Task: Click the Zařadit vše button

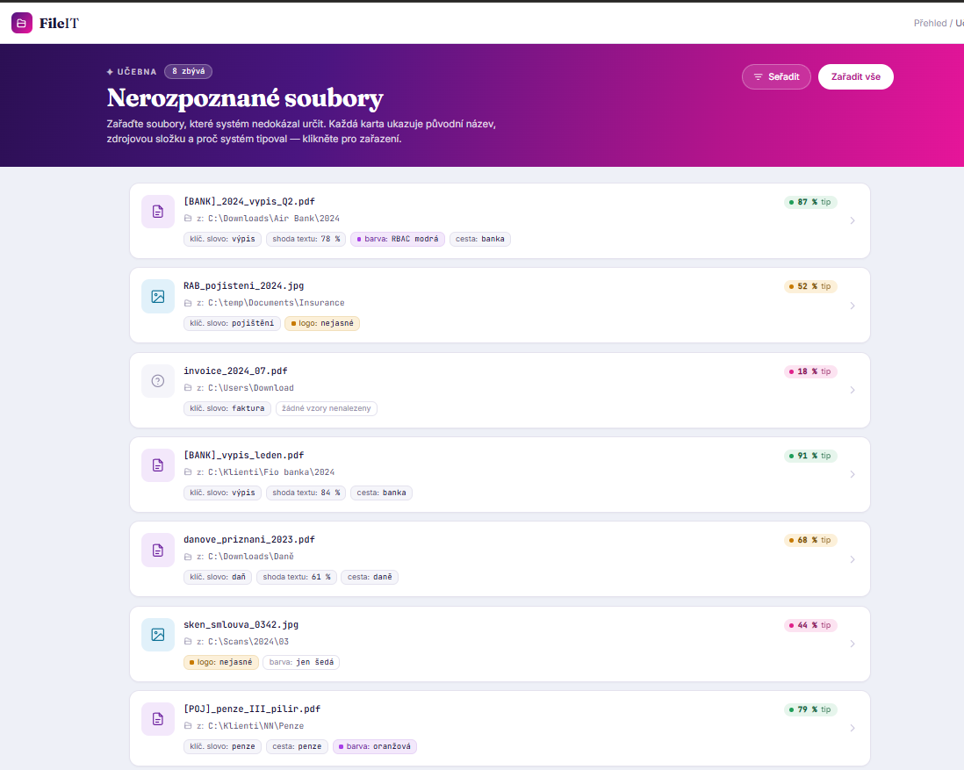Action: point(856,77)
